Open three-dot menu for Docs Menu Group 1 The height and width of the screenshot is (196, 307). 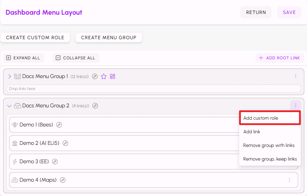click(295, 76)
